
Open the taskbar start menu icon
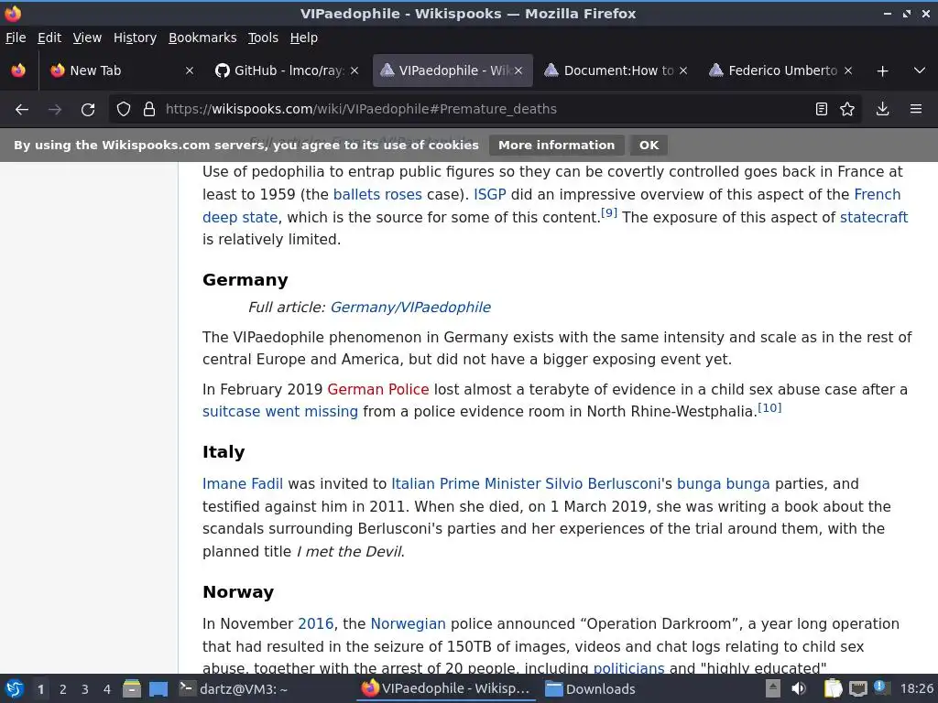(15, 689)
